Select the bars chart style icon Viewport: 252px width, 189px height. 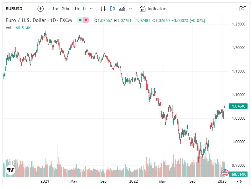[x=103, y=9]
